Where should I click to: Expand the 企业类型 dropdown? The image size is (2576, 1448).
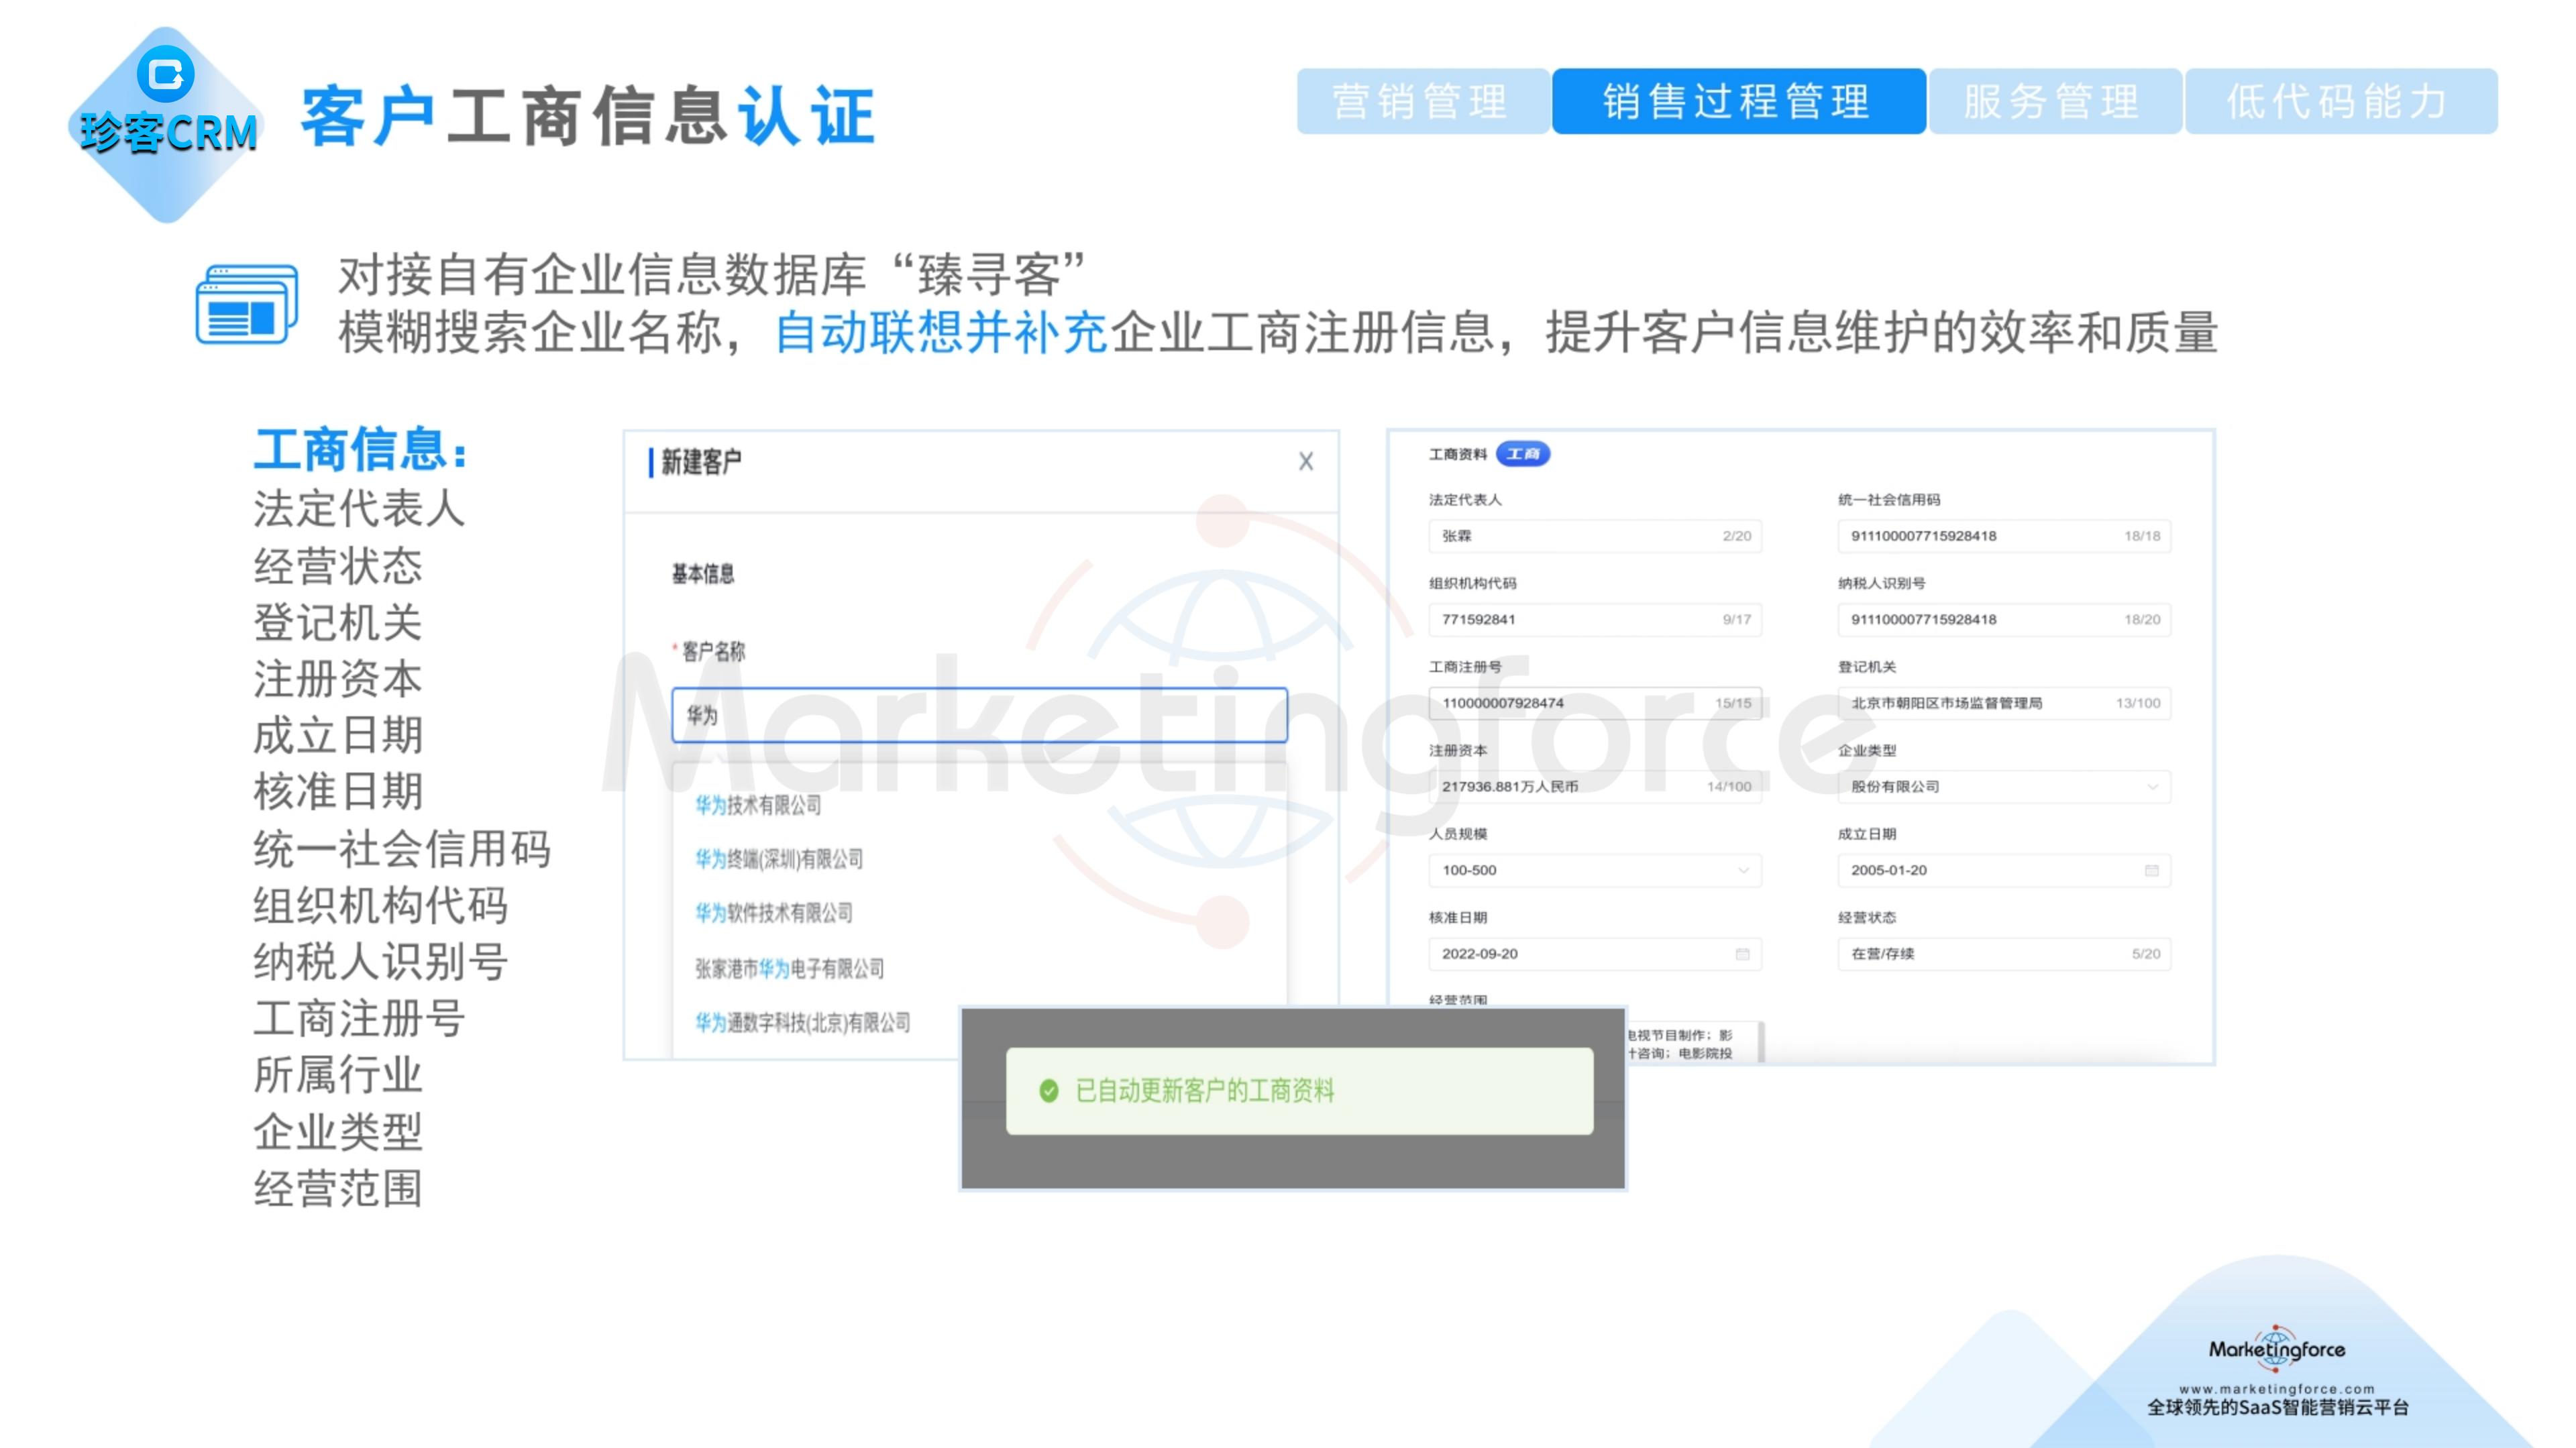[2152, 787]
